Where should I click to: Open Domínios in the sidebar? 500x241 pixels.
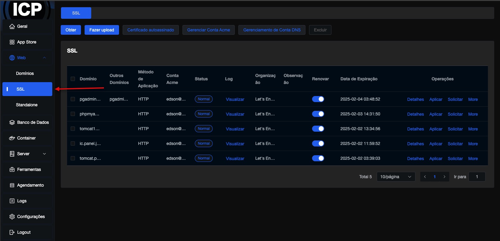[27, 73]
